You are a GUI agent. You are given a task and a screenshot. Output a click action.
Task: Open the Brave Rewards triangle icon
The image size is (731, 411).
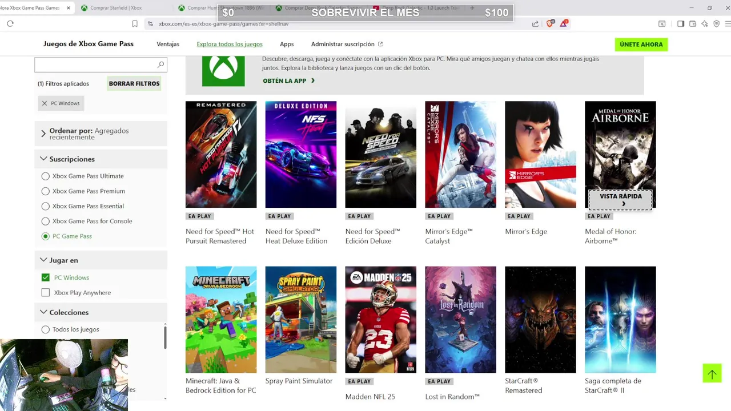[x=564, y=23]
